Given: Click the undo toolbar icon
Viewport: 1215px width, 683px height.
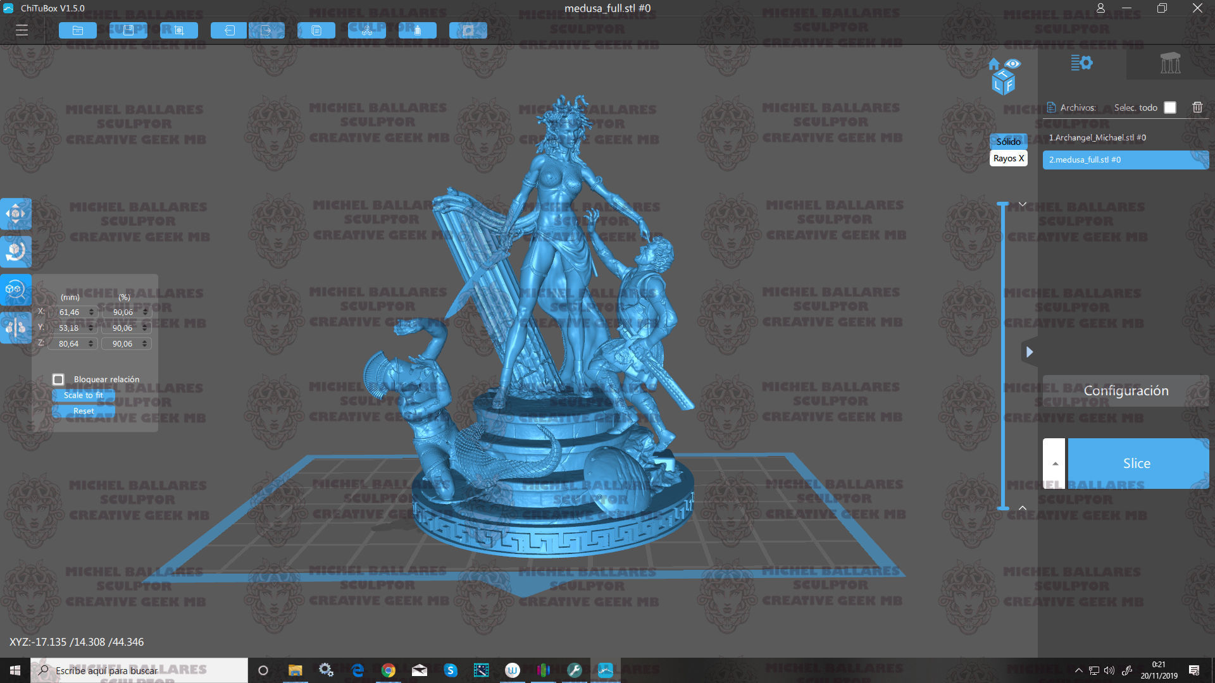Looking at the screenshot, I should pos(229,30).
